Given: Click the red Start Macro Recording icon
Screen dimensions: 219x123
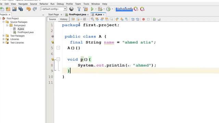Looking at the screenshot, I should (143, 19).
